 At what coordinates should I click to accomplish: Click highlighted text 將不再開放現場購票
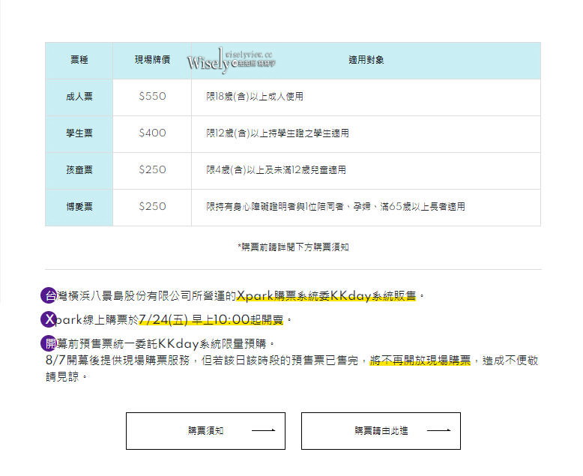[420, 361]
